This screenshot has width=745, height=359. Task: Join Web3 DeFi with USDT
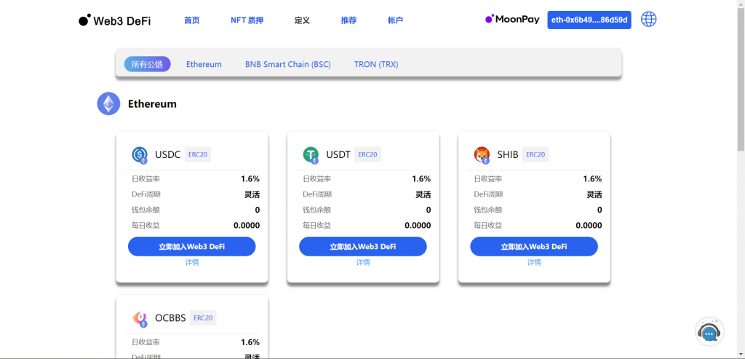(x=363, y=247)
